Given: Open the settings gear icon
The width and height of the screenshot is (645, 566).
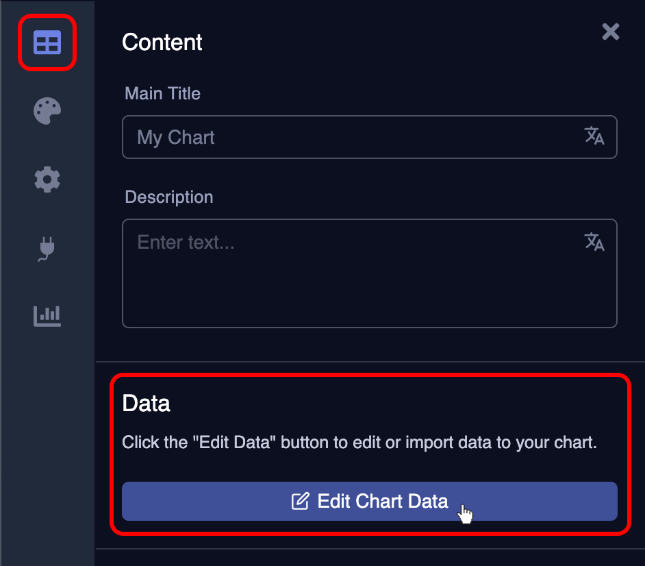Looking at the screenshot, I should (x=47, y=180).
